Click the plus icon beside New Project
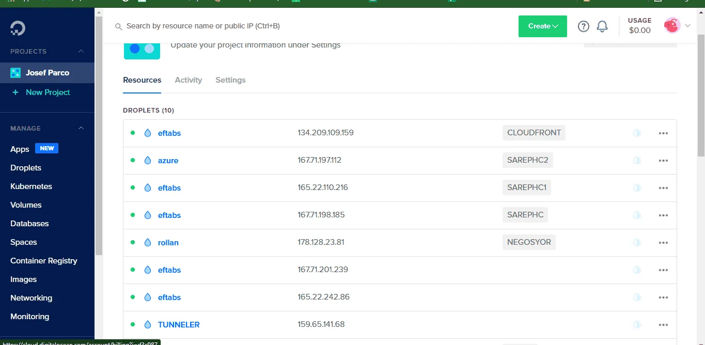Screen dimensions: 705x345 pyautogui.click(x=15, y=92)
